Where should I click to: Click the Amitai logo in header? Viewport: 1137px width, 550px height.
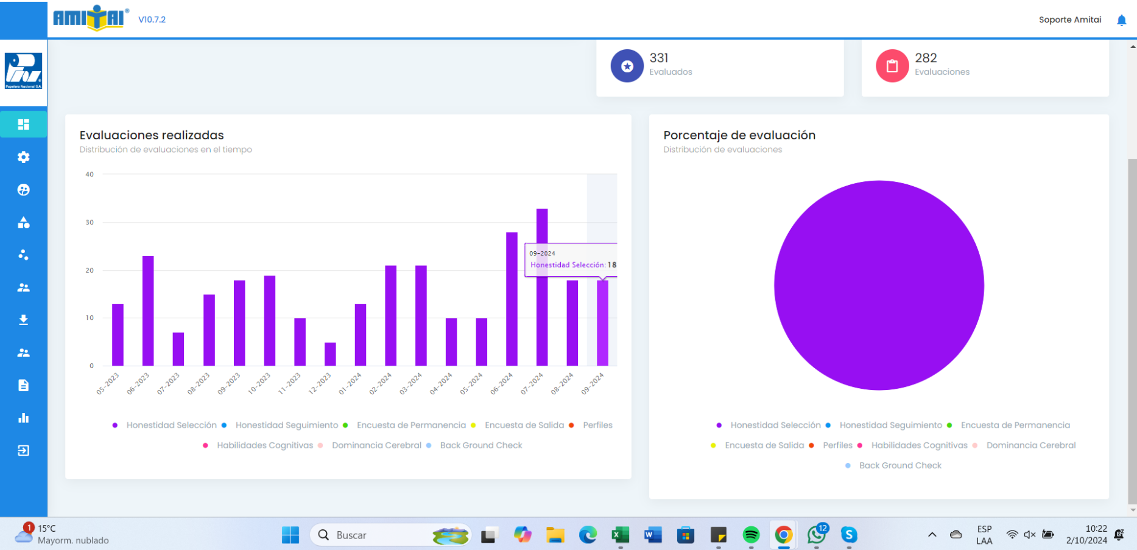pos(91,18)
